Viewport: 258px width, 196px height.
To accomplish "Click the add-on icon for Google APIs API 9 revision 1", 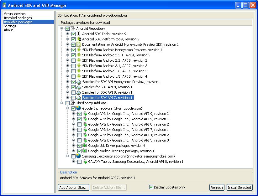I will coord(85,119).
